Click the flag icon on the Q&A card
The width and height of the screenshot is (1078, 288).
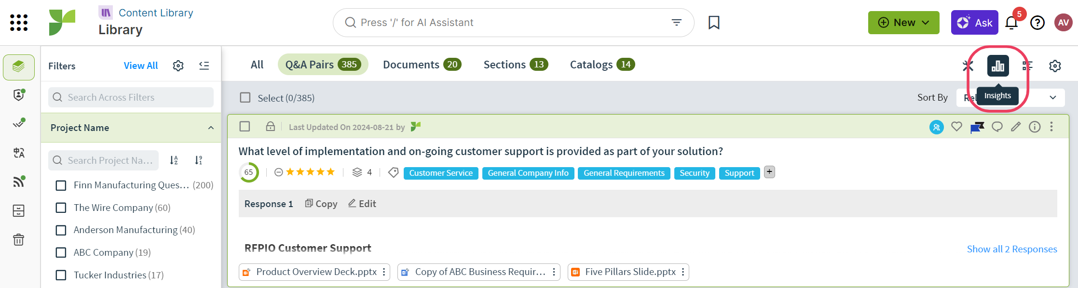977,127
